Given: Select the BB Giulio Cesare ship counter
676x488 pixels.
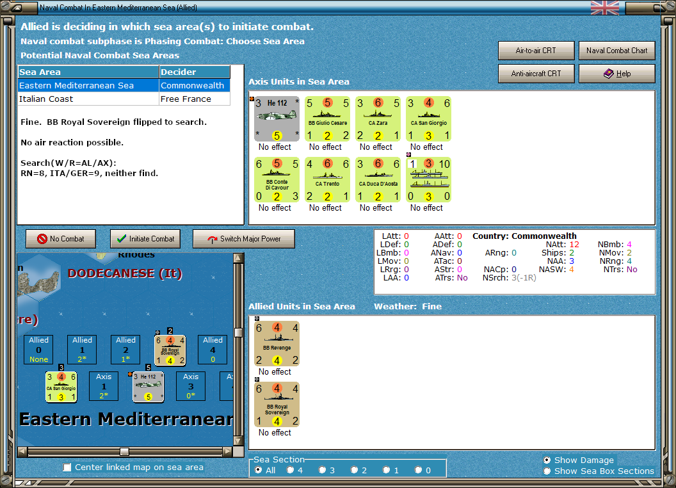Looking at the screenshot, I should tap(327, 118).
